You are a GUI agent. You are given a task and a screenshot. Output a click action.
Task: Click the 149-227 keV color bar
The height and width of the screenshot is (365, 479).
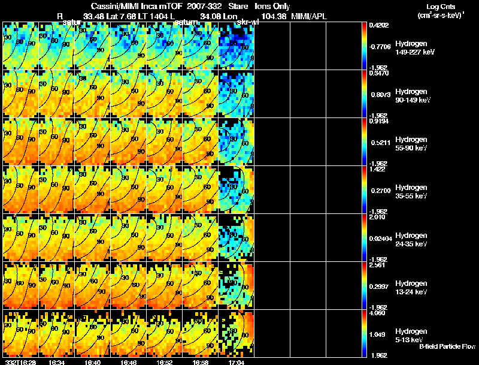364,46
